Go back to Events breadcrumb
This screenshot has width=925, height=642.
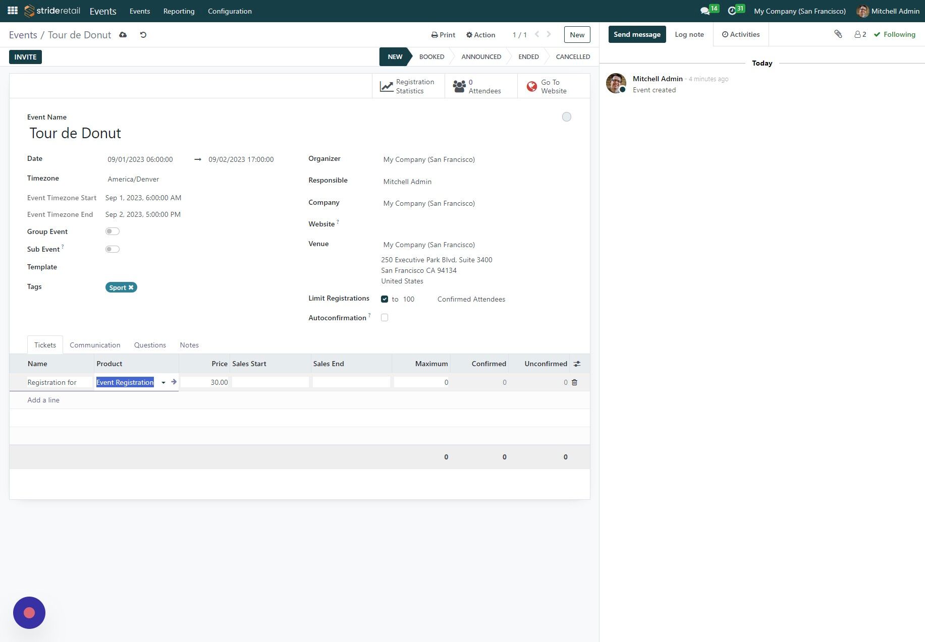coord(23,35)
